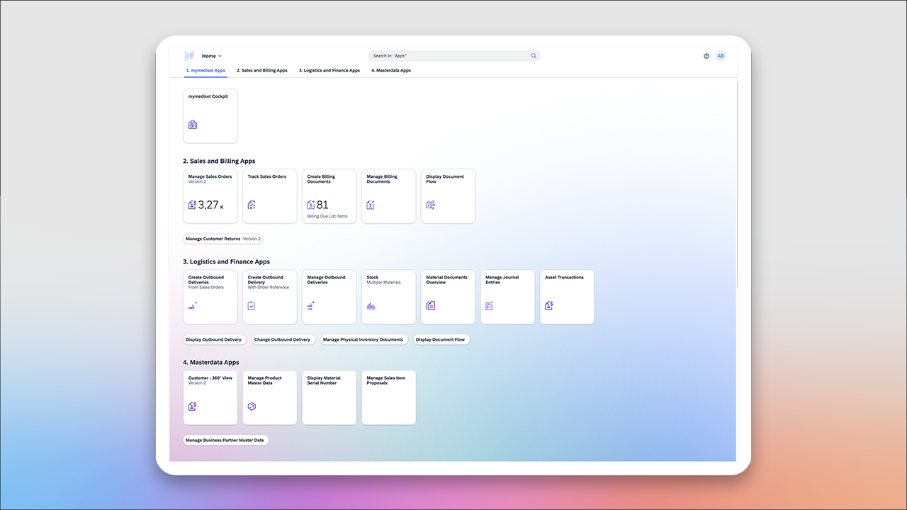Click the Manage Journal Entries tile icon

[490, 305]
